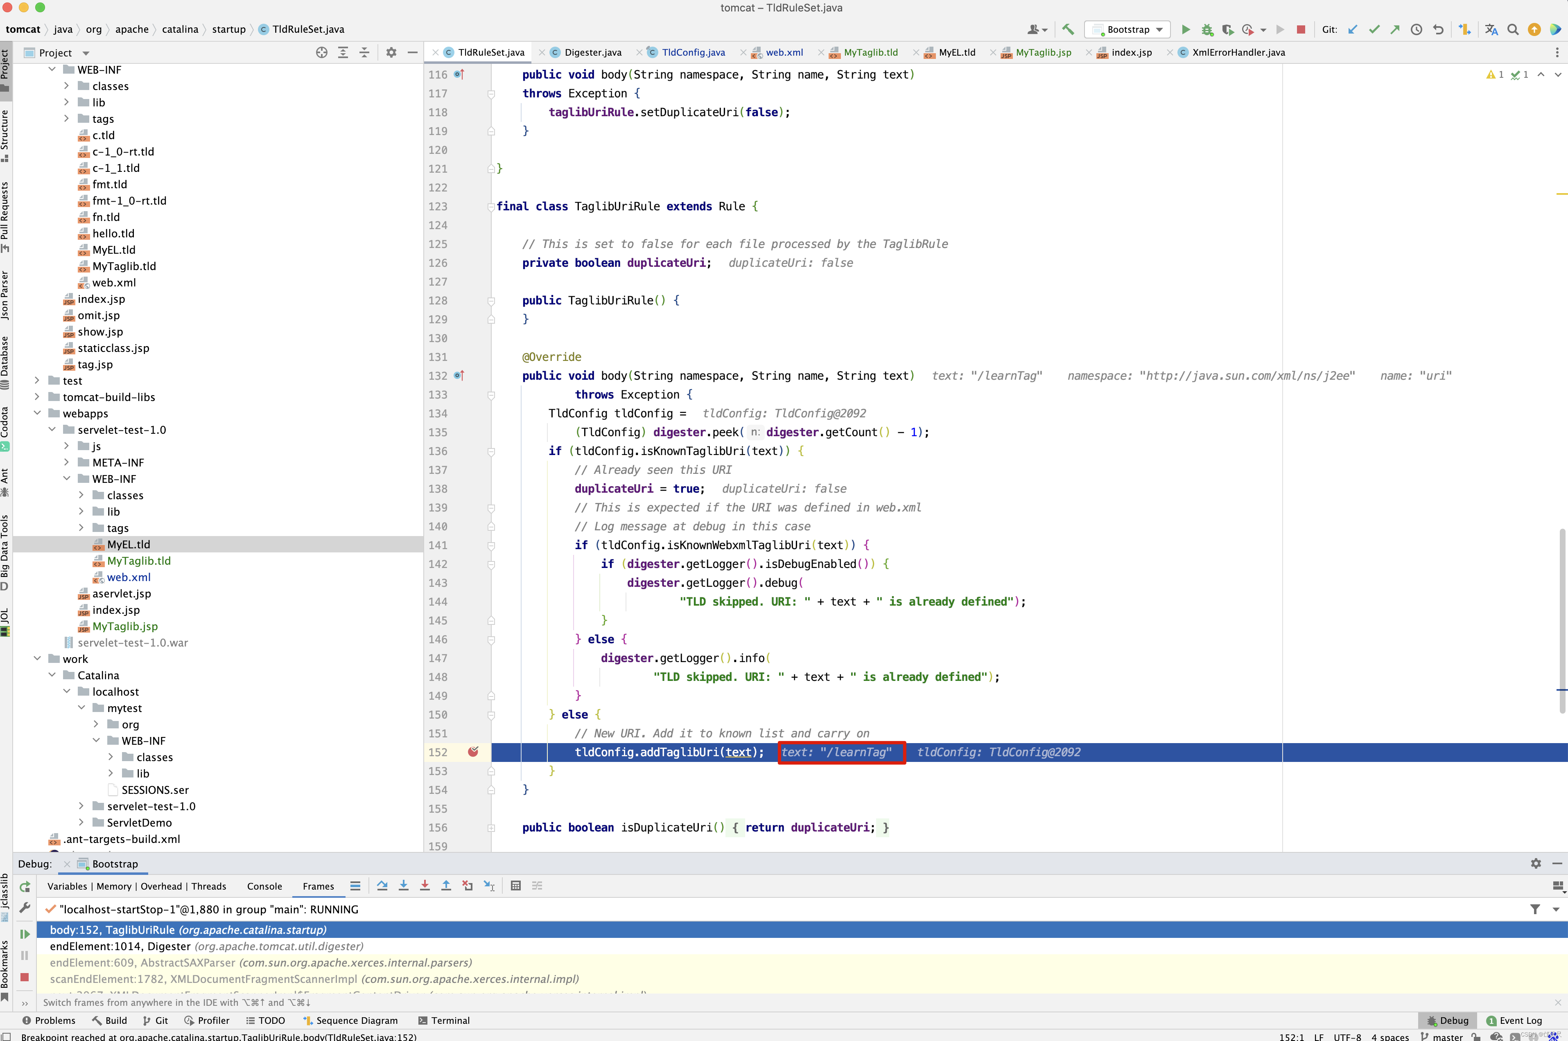This screenshot has width=1568, height=1041.
Task: Open Git history clock icon
Action: click(x=1417, y=29)
